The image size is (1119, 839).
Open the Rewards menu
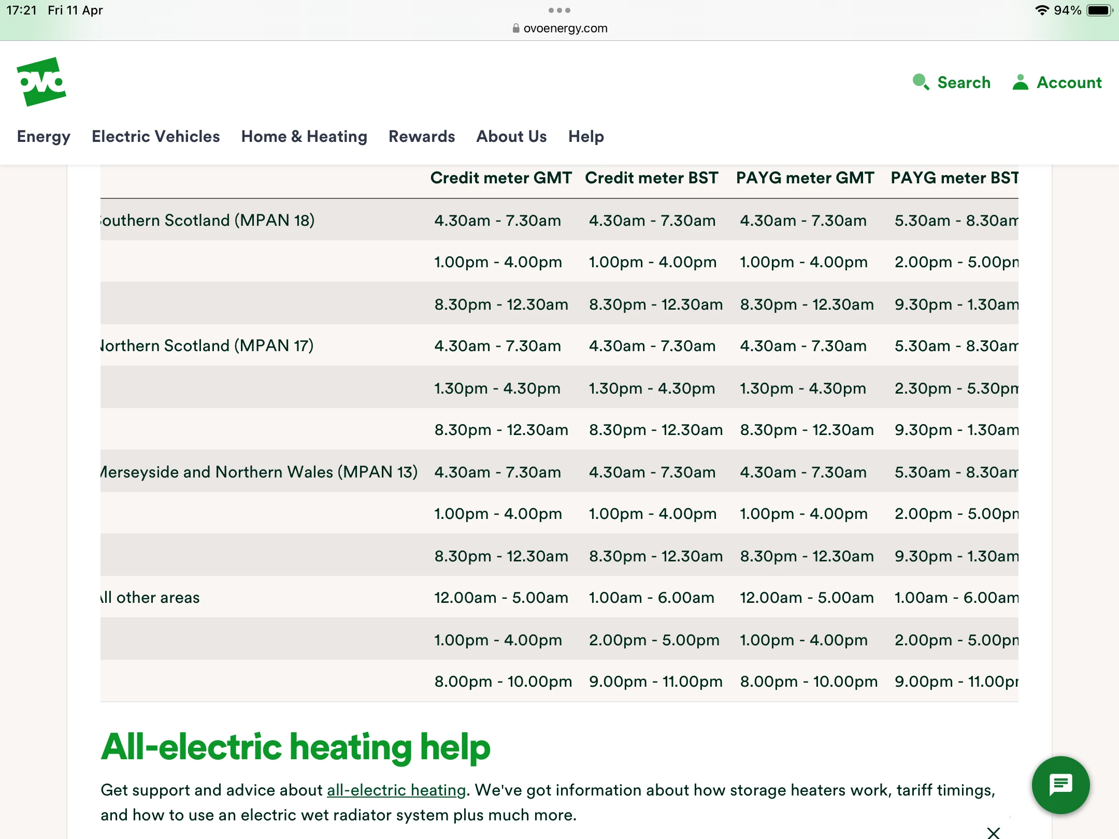[x=421, y=136]
